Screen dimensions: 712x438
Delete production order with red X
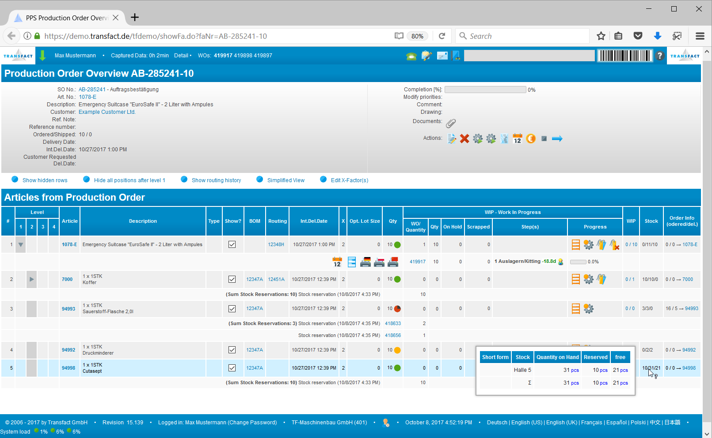pyautogui.click(x=465, y=139)
